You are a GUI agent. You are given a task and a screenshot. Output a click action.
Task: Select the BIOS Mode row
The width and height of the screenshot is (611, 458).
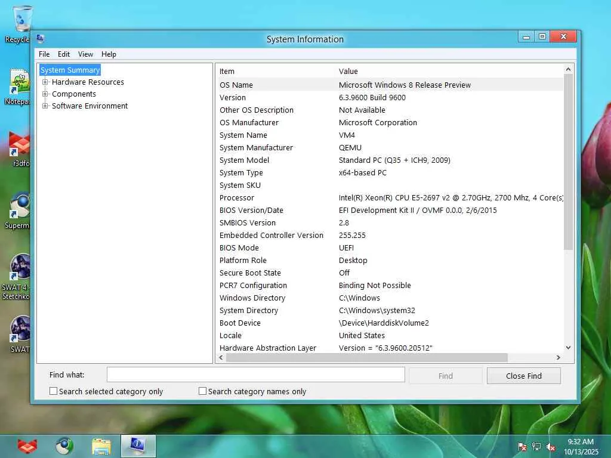(390, 247)
